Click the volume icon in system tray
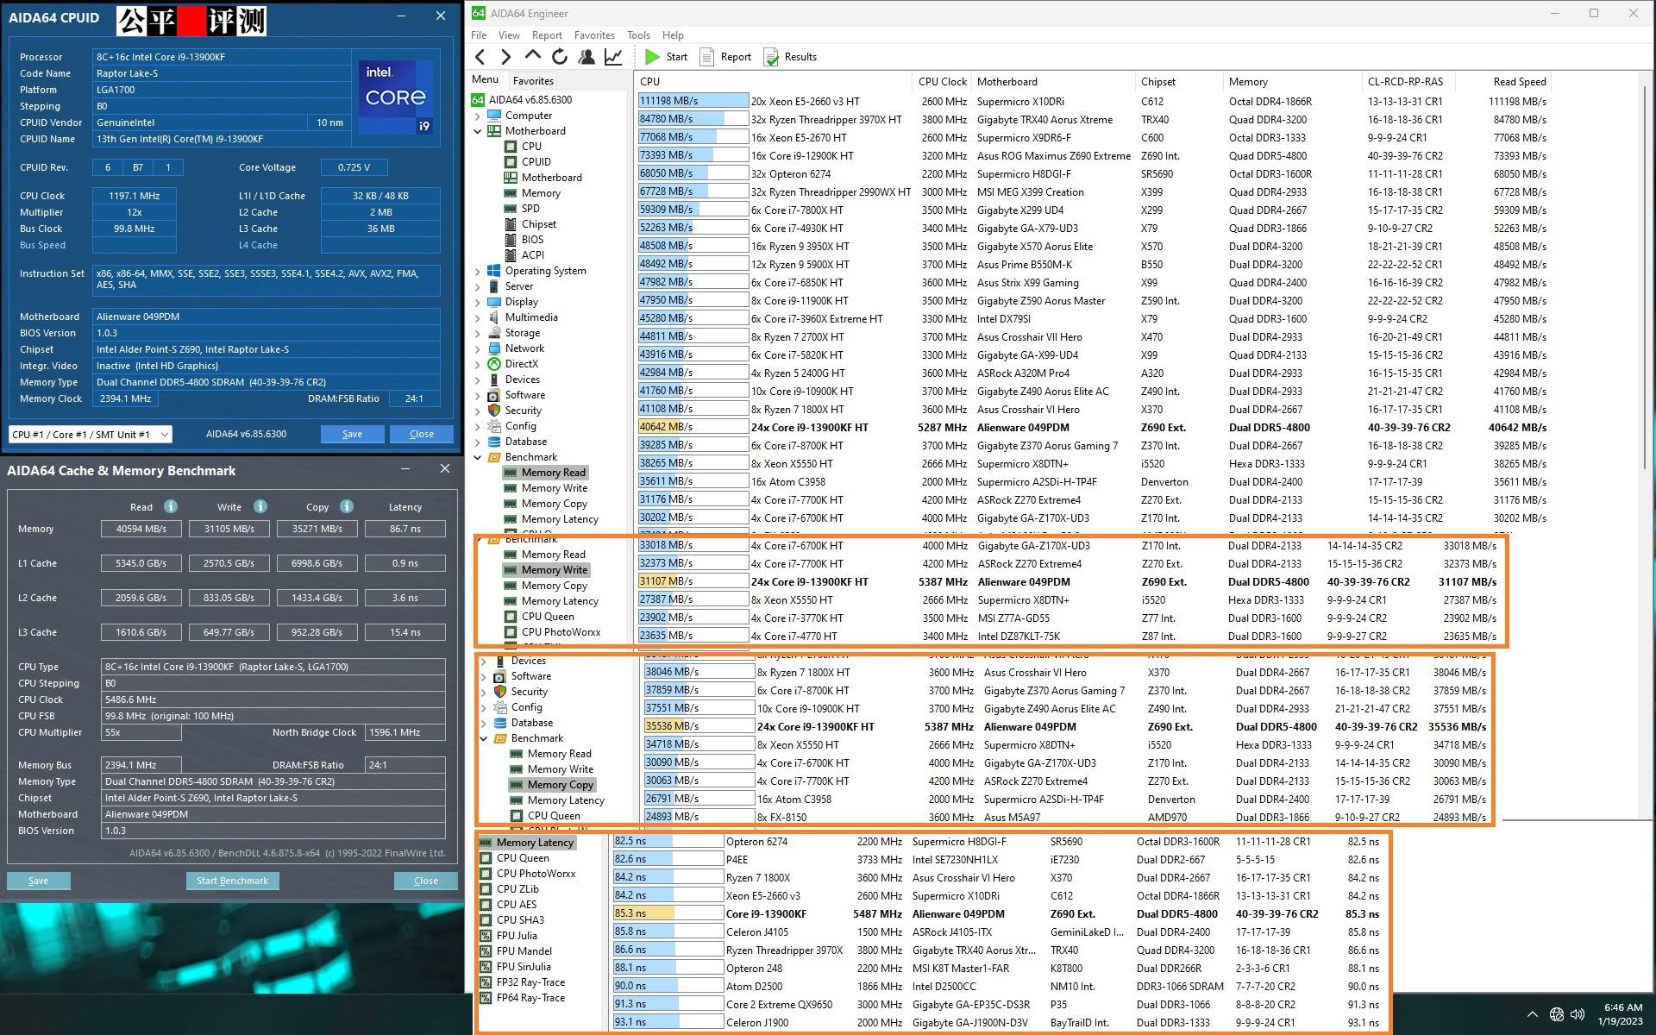The image size is (1656, 1035). tap(1578, 1014)
